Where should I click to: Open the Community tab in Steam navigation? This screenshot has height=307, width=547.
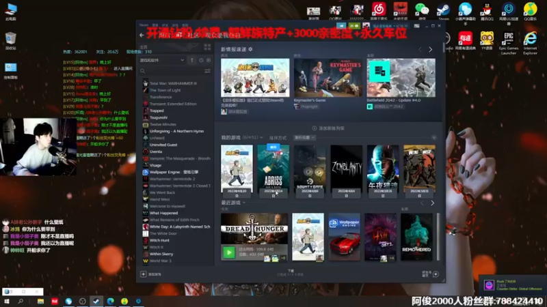point(192,35)
